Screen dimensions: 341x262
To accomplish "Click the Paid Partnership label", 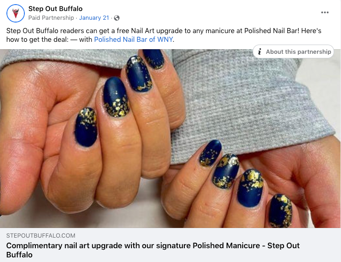I will pos(51,18).
